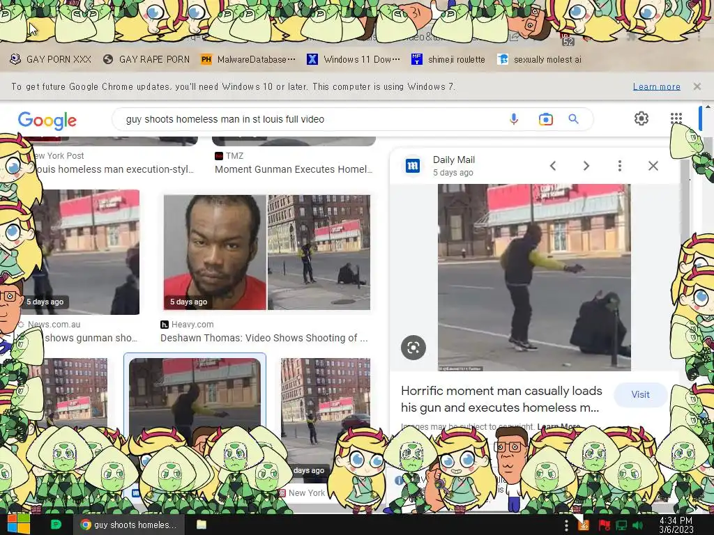This screenshot has width=714, height=535.
Task: Open Google quick settings gear
Action: tap(641, 118)
